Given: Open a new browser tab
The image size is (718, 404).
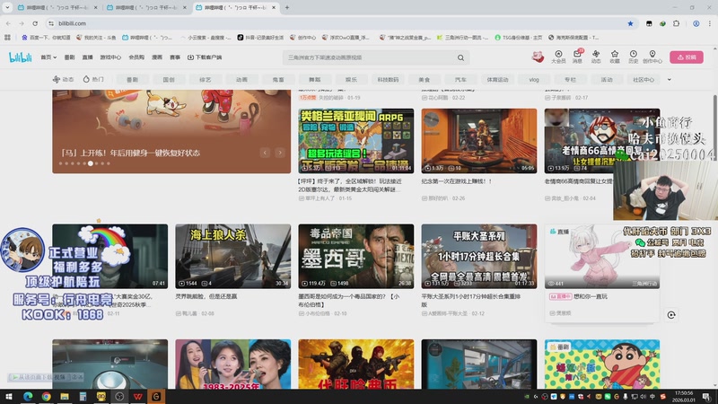Looking at the screenshot, I should click(287, 7).
